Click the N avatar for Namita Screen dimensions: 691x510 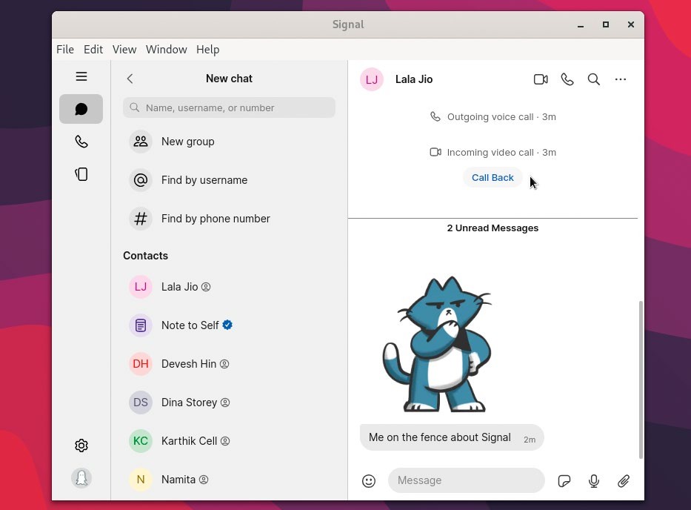click(x=141, y=480)
